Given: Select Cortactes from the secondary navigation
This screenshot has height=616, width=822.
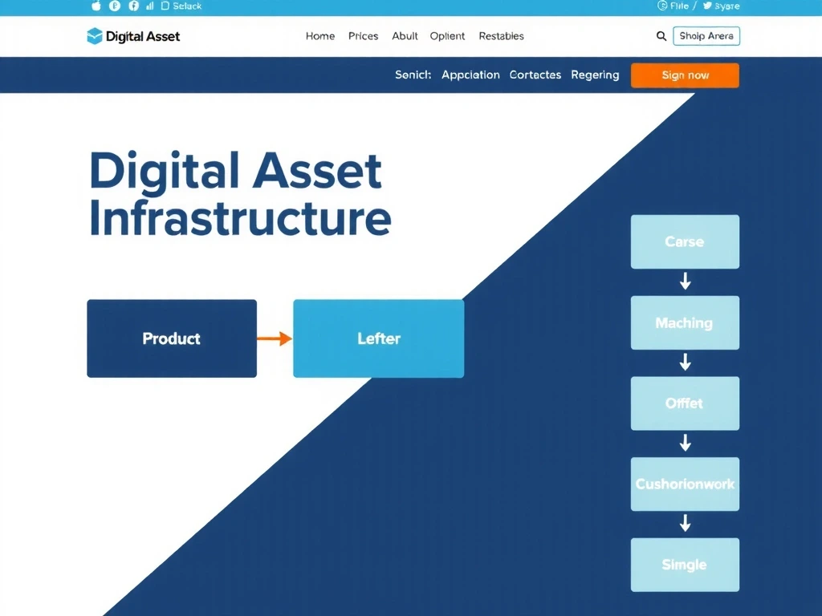Looking at the screenshot, I should (x=535, y=75).
